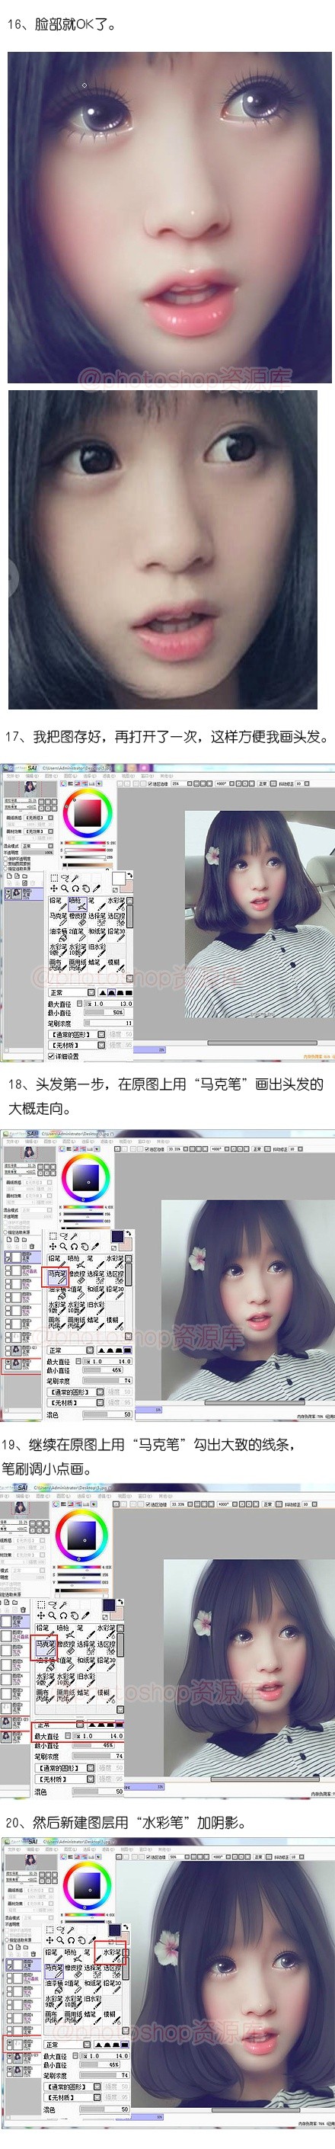The image size is (335, 2149).
Task: Open 【通常的圆形】 dropdown in step 18 screenshot
Action: coord(78,1392)
